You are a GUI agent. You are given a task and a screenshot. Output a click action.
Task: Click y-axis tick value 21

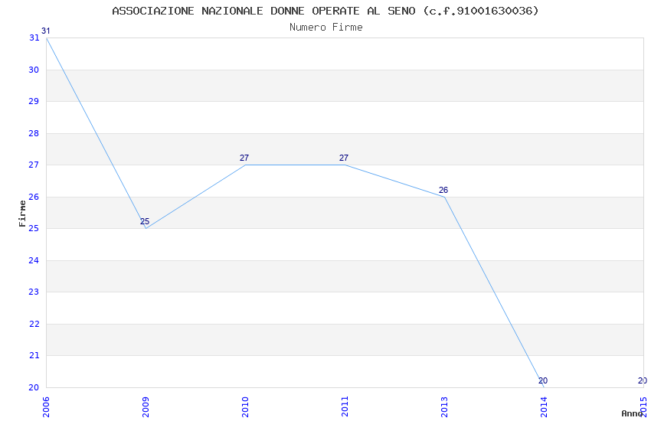[34, 355]
